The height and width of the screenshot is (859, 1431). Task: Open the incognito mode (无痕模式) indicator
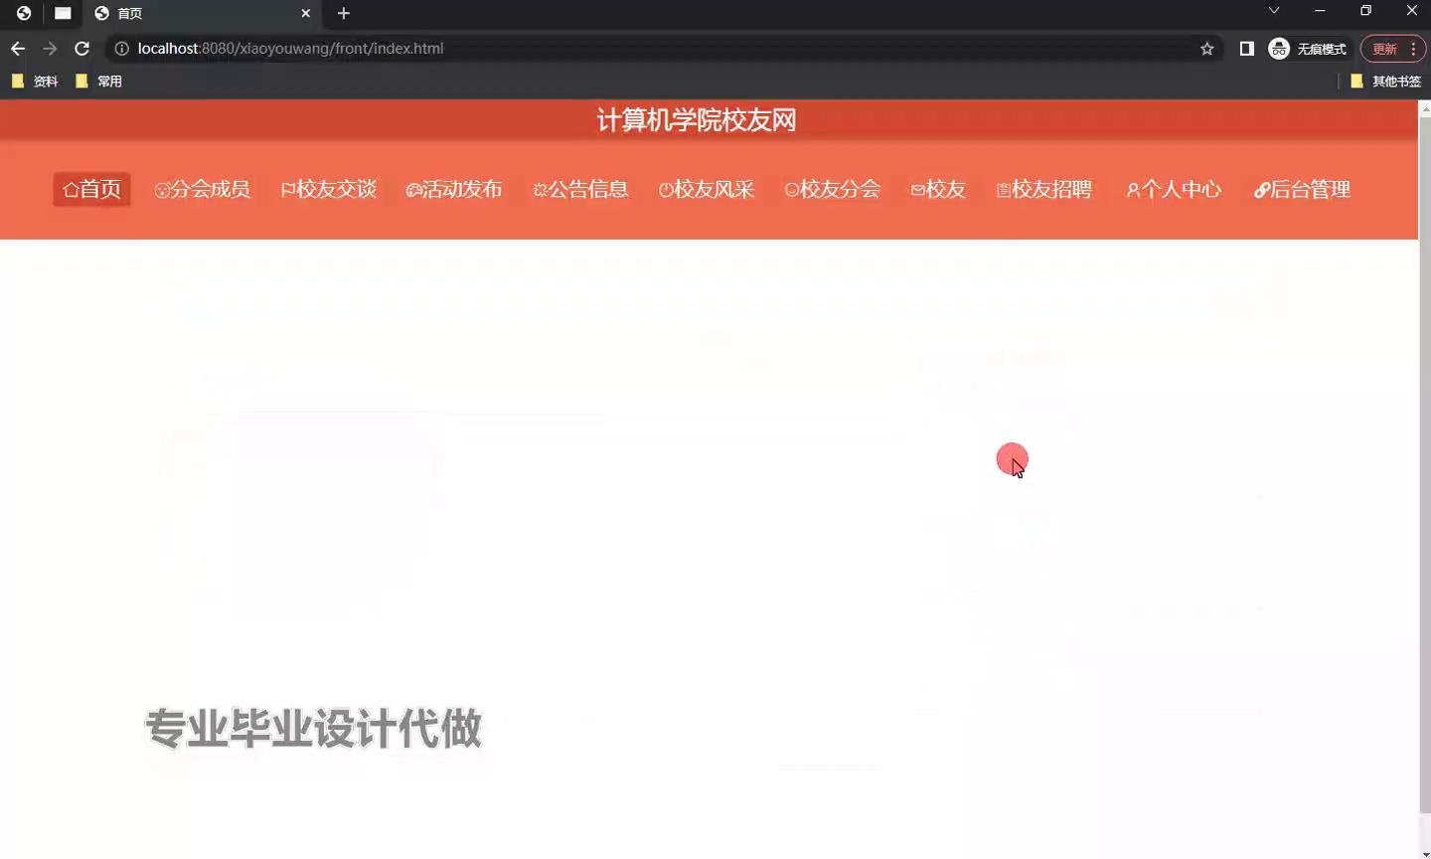click(1307, 49)
